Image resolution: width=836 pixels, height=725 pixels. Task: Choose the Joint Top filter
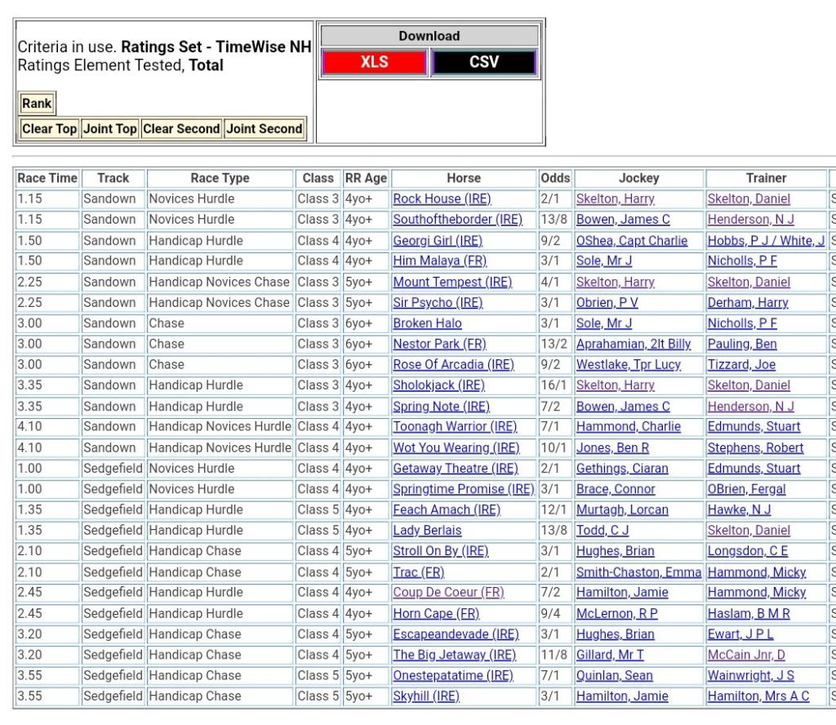coord(109,128)
